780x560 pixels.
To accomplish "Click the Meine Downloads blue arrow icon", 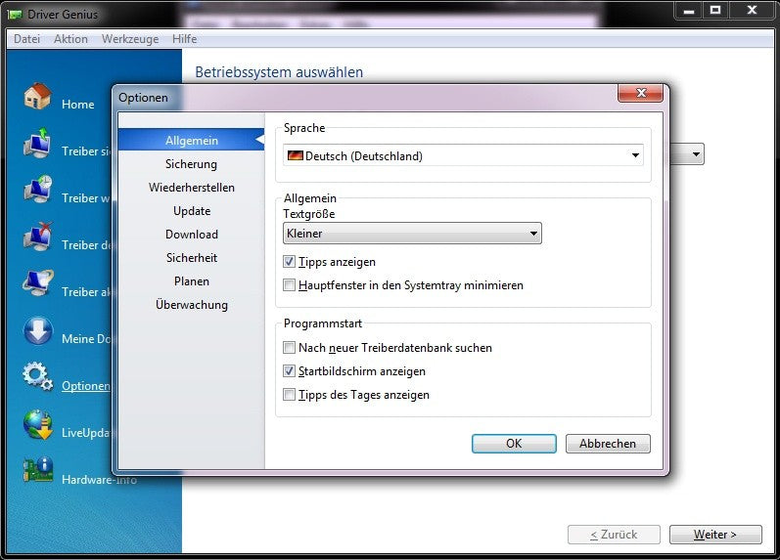I will 38,330.
